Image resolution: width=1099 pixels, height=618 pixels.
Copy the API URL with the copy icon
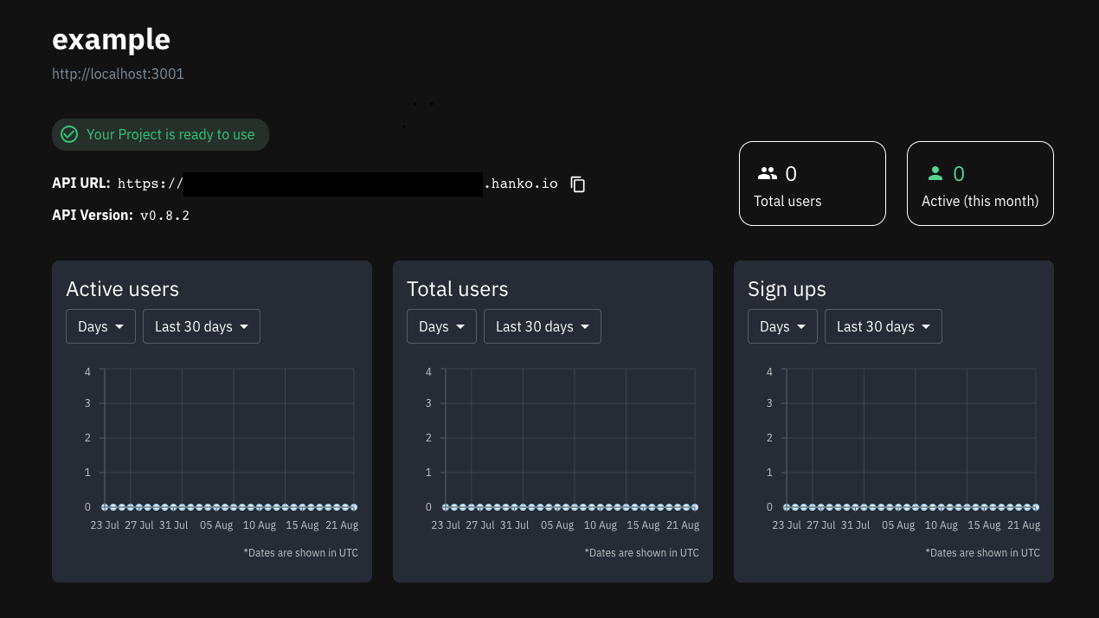point(578,184)
